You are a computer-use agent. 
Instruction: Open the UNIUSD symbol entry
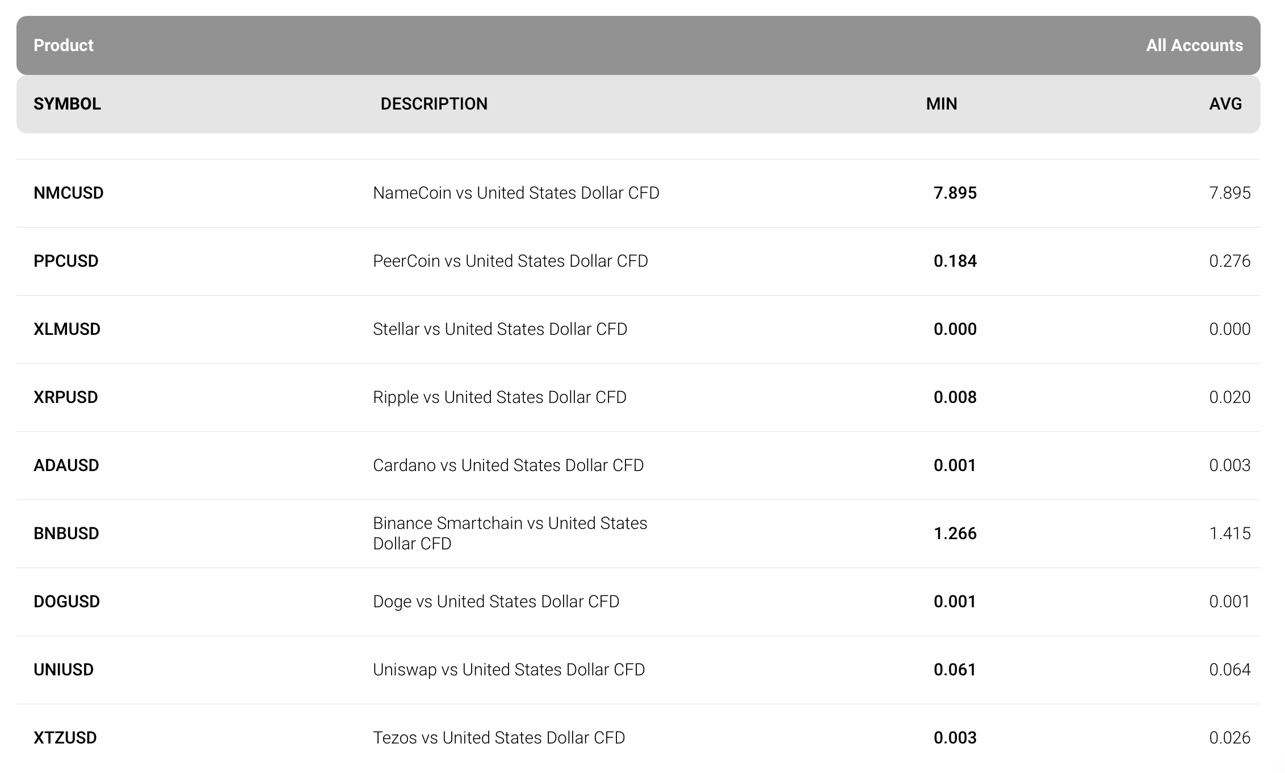(x=64, y=670)
